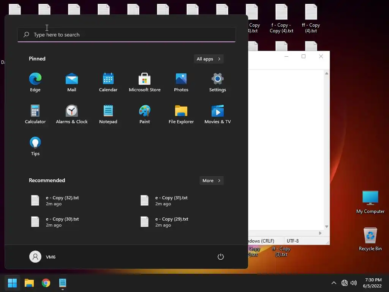The height and width of the screenshot is (292, 389).
Task: Select the My Computer desktop icon
Action: (x=370, y=202)
